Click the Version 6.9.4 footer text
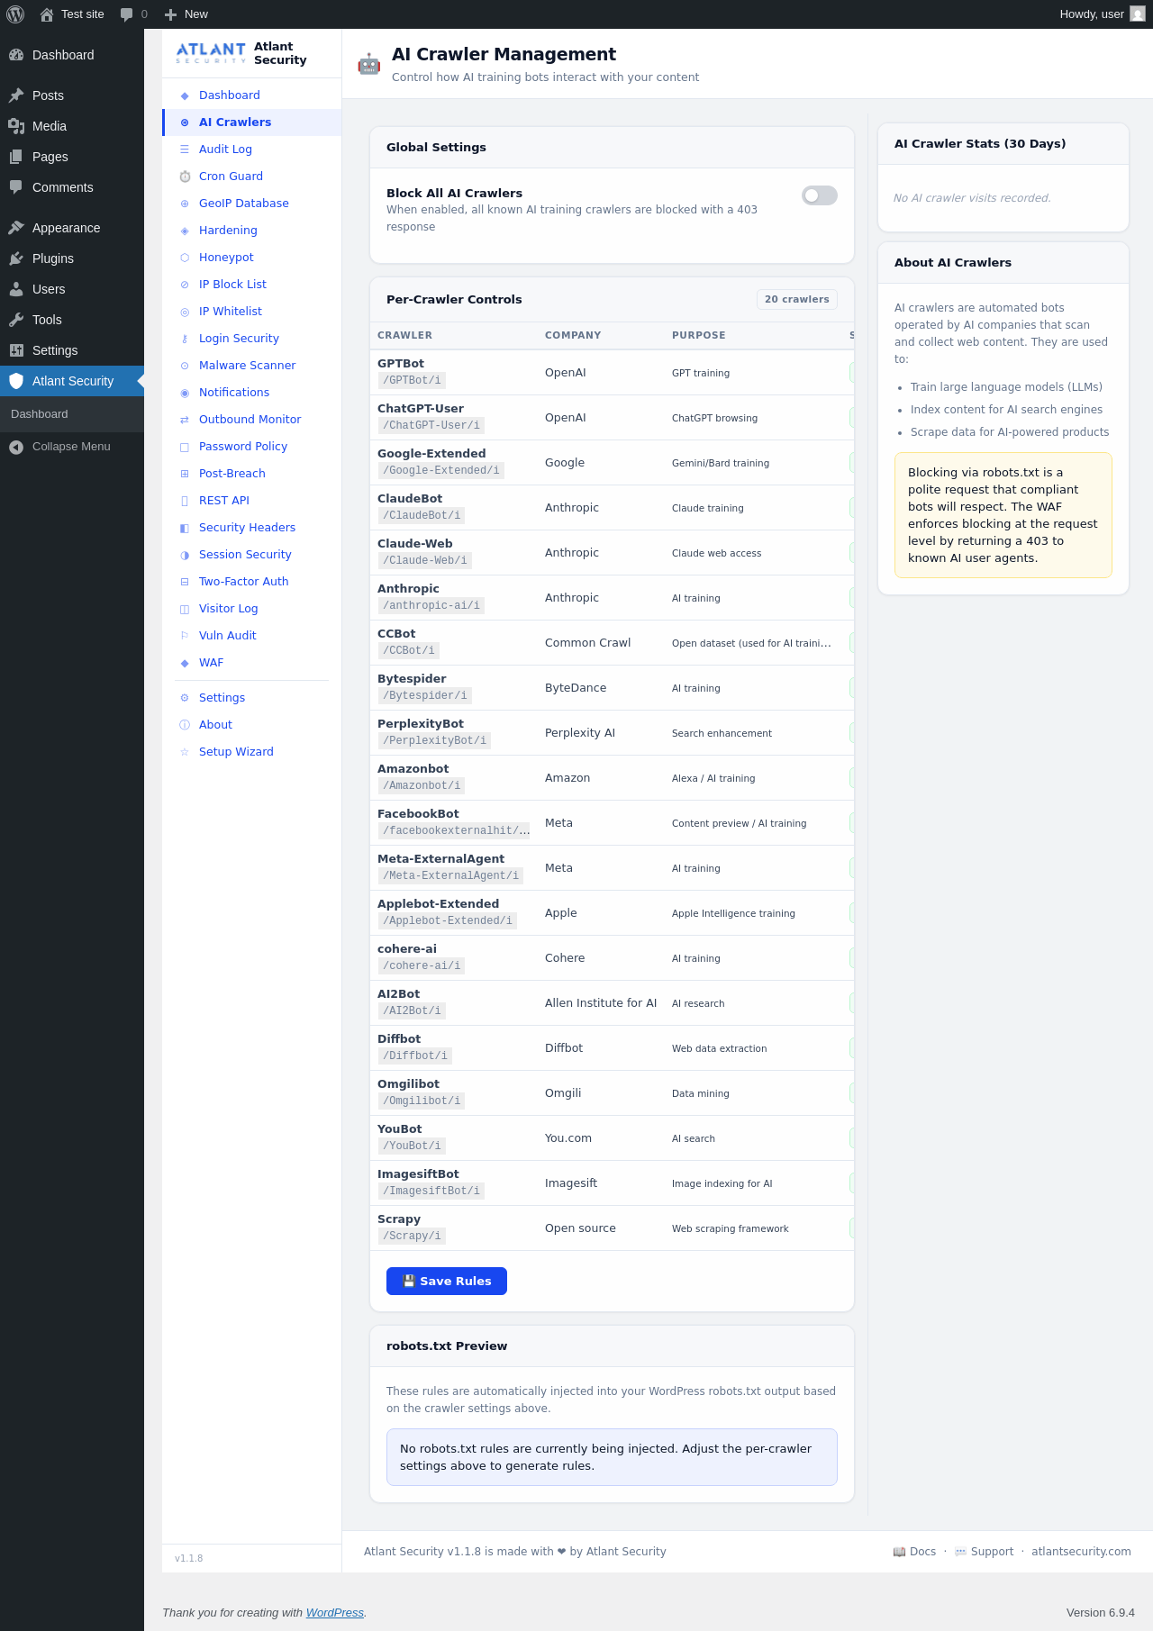The image size is (1153, 1631). click(1101, 1612)
